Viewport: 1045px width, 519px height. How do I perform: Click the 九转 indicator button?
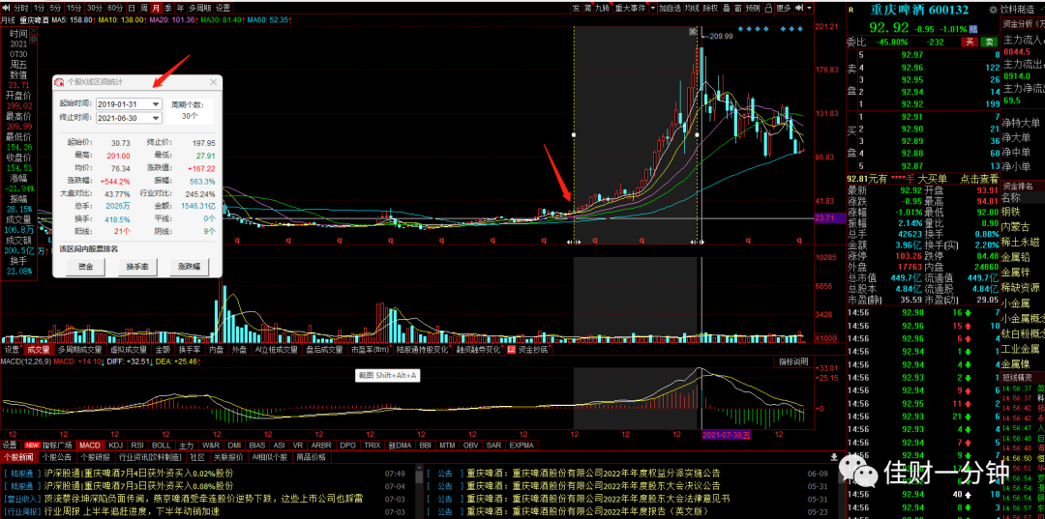point(603,8)
